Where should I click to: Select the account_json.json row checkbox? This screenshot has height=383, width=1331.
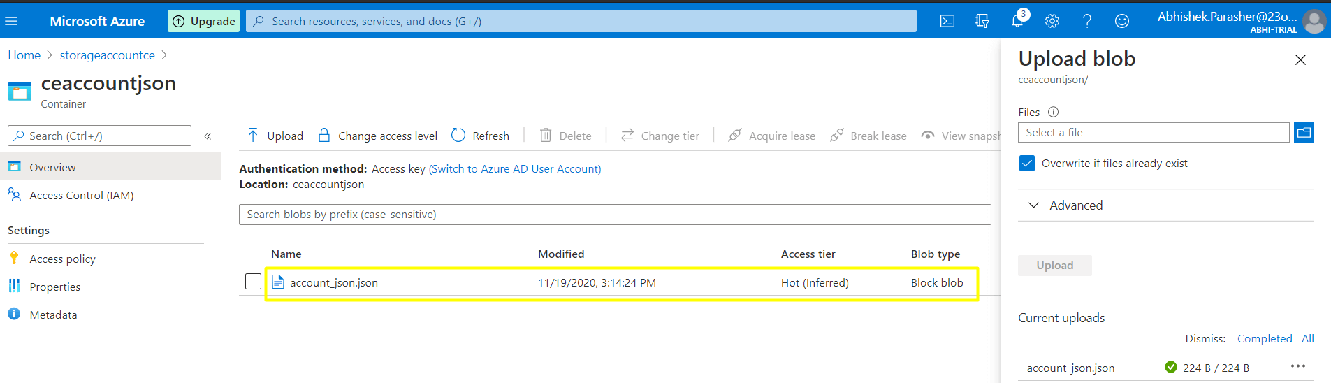(253, 282)
